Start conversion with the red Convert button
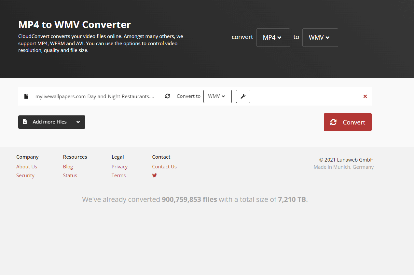The width and height of the screenshot is (414, 275). [x=348, y=122]
